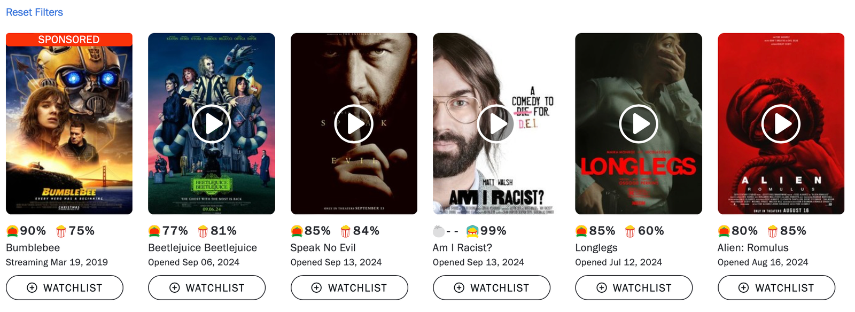
Task: Add Longlegs to the watchlist
Action: 634,287
